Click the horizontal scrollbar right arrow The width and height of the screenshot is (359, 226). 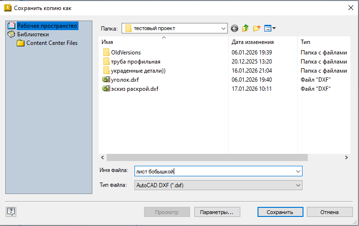347,157
